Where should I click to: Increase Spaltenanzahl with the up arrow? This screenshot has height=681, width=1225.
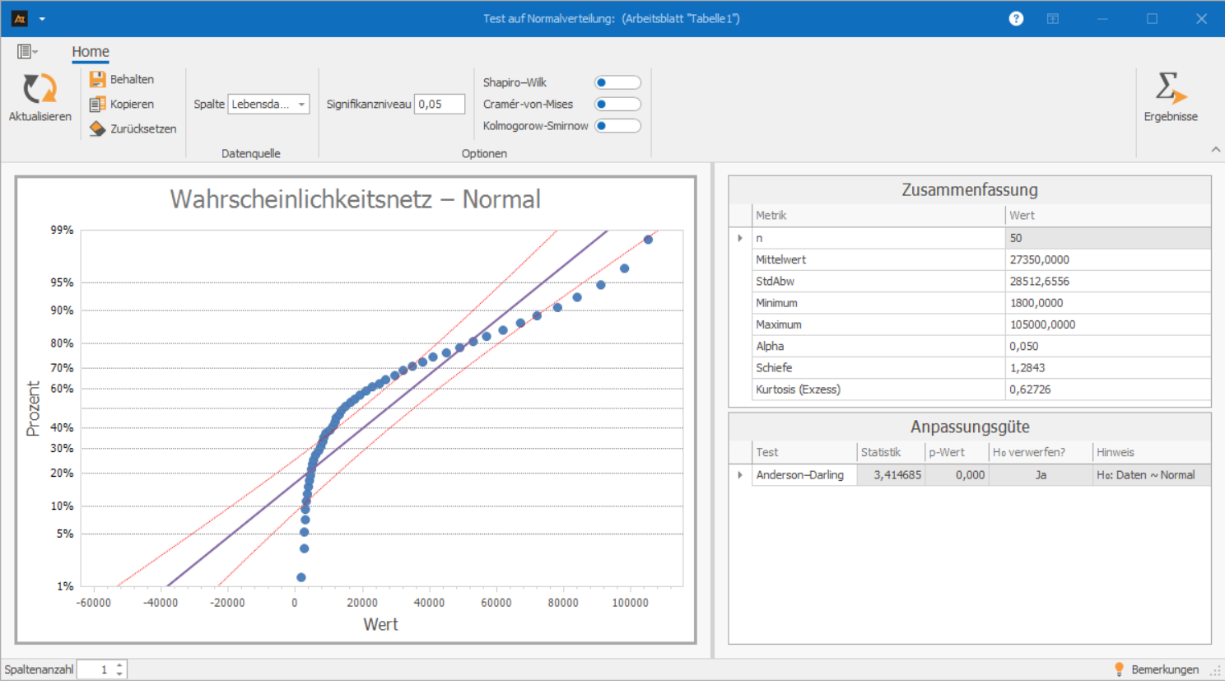tap(120, 665)
